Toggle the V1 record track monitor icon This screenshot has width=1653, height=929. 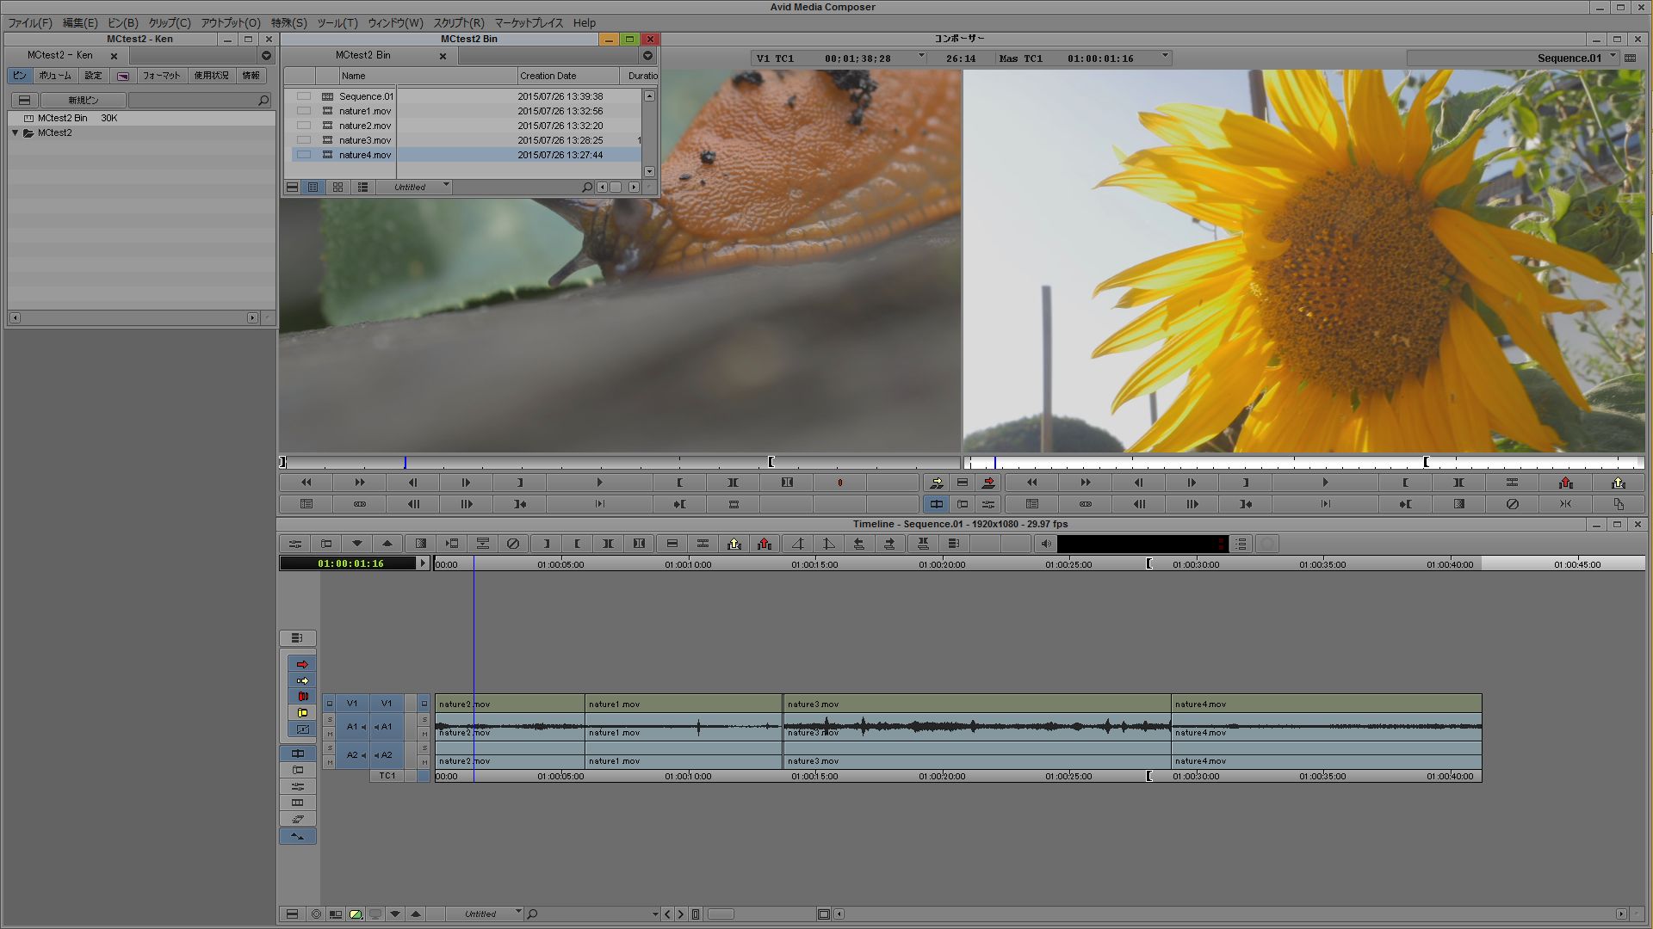(x=424, y=704)
